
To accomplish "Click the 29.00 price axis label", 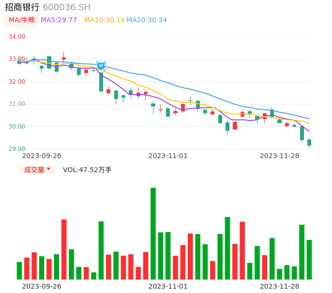I will pos(17,149).
